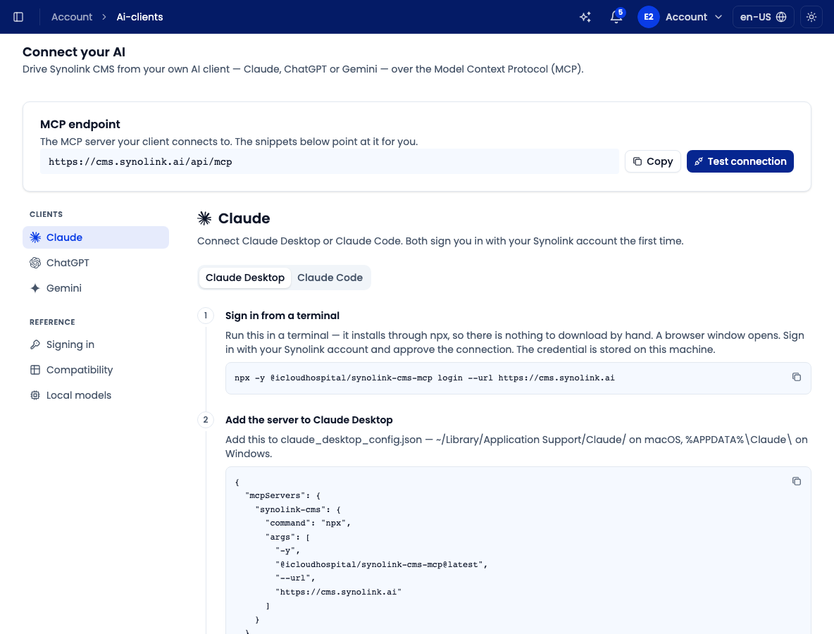Click the Ai-clients breadcrumb

point(140,17)
